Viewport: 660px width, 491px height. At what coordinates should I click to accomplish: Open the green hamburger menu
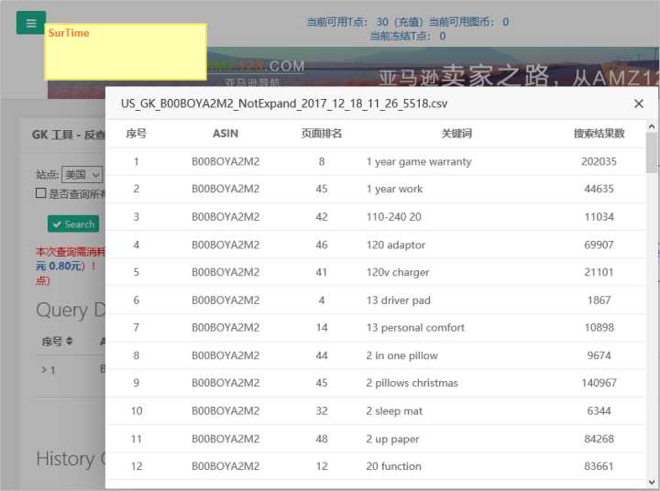coord(31,23)
